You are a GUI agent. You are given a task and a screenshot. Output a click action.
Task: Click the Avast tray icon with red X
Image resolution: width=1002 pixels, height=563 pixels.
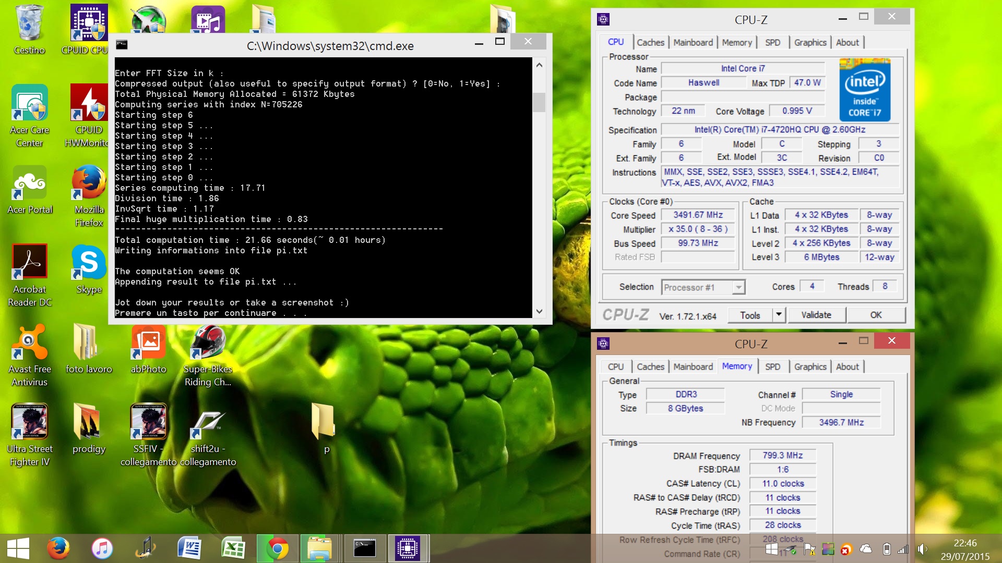point(846,549)
